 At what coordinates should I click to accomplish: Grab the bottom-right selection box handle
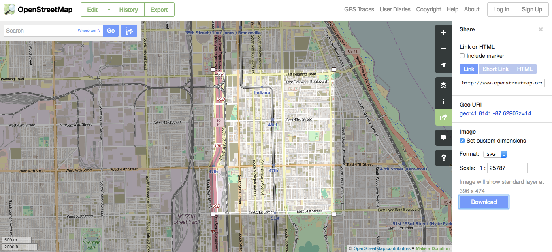334,214
